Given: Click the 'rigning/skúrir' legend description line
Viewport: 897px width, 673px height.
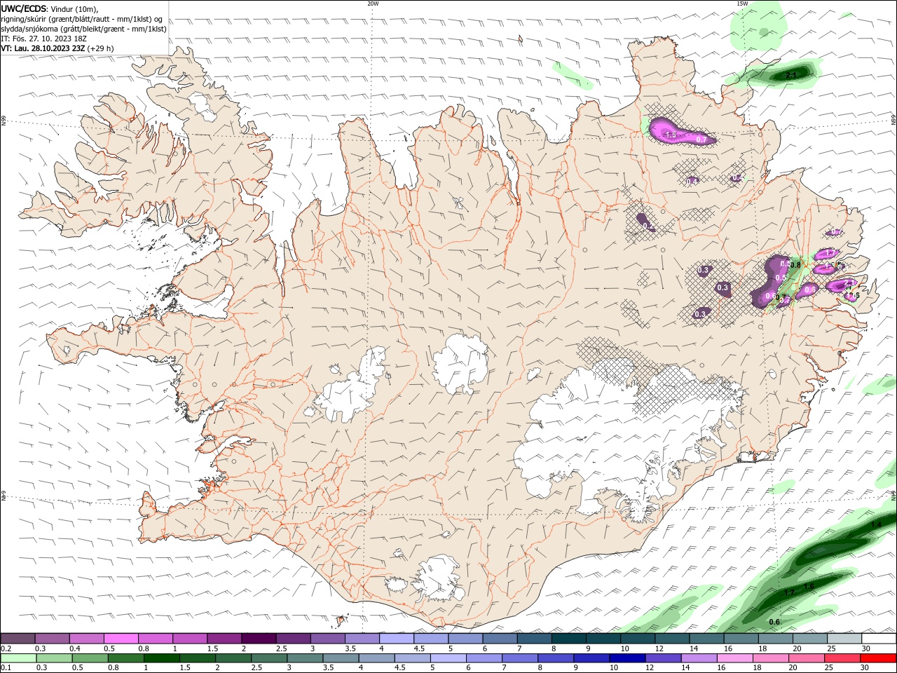Looking at the screenshot, I should pos(81,18).
